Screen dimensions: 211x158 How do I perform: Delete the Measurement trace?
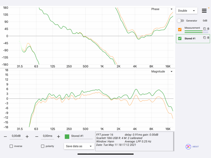(208, 29)
